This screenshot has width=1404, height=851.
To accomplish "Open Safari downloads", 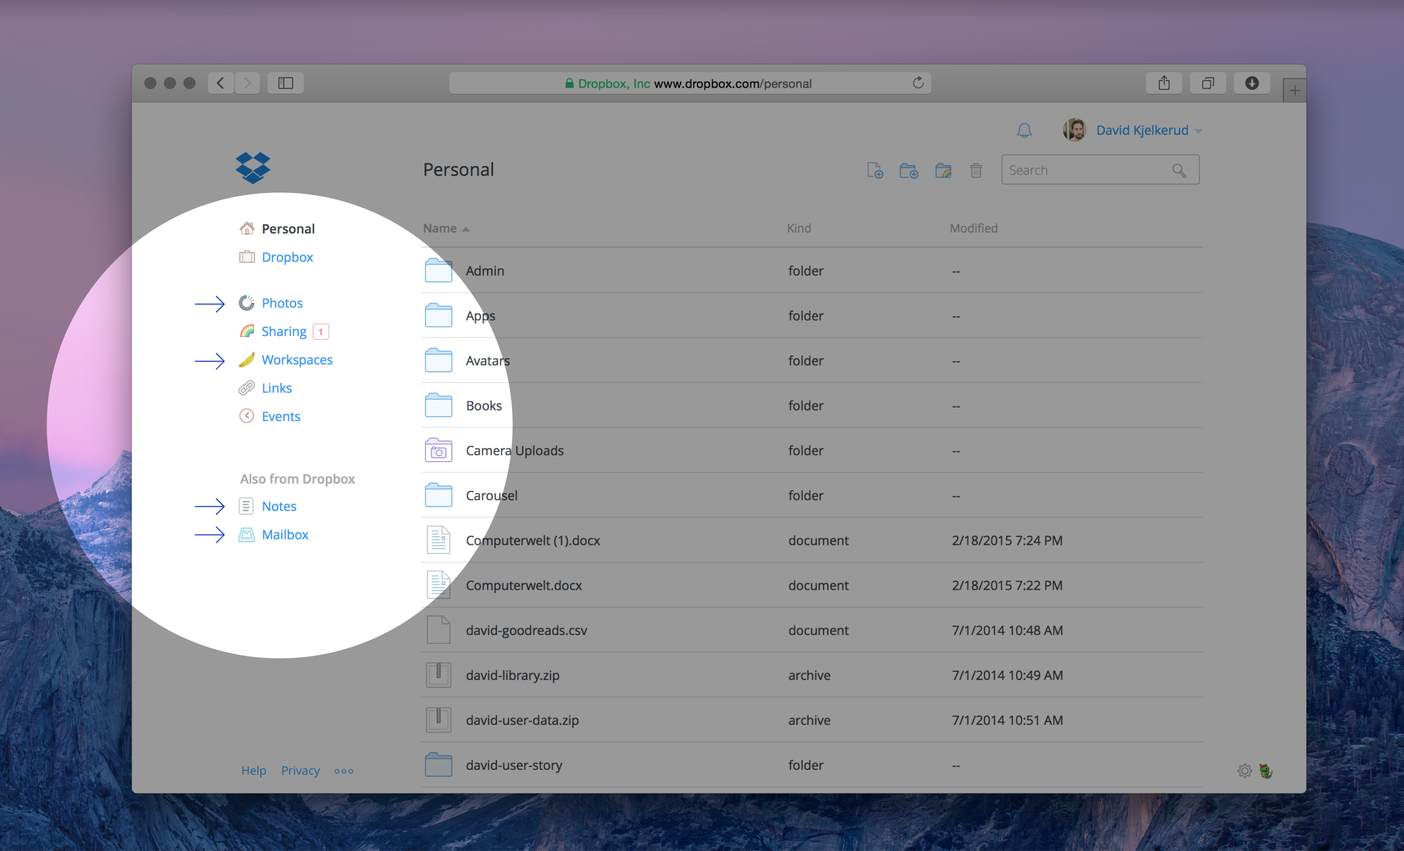I will pyautogui.click(x=1252, y=83).
